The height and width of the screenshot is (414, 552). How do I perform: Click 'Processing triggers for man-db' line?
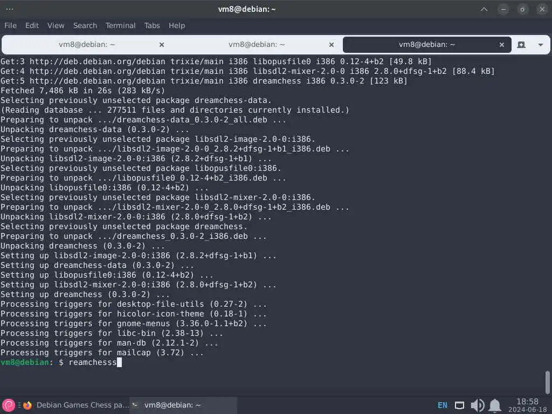click(109, 343)
